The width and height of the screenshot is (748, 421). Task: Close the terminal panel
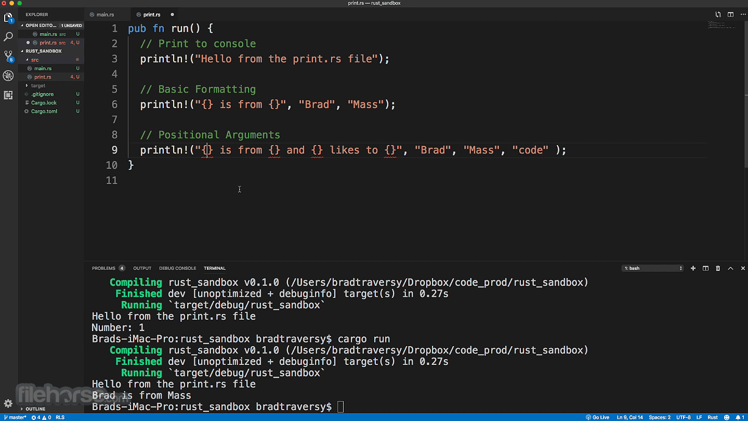click(x=743, y=268)
